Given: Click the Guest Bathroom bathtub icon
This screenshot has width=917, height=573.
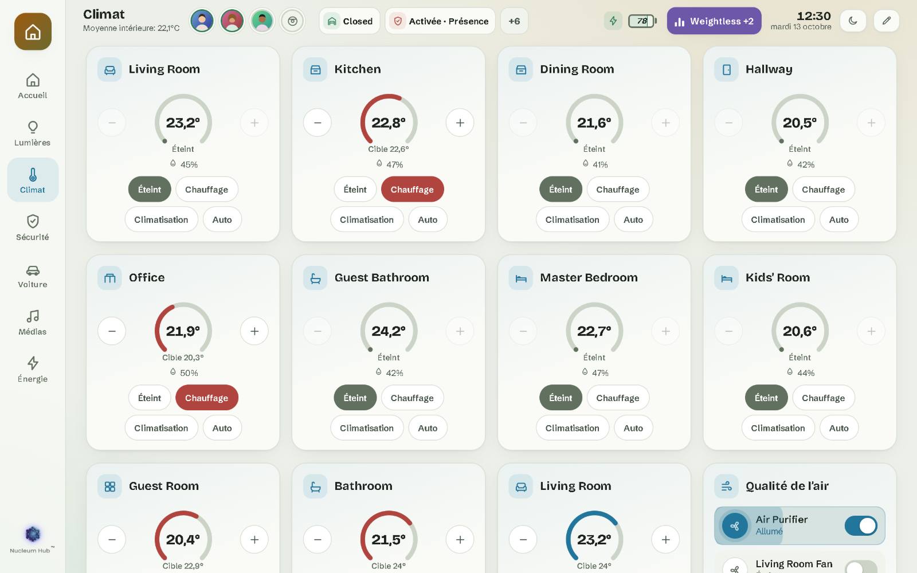Looking at the screenshot, I should click(x=315, y=278).
